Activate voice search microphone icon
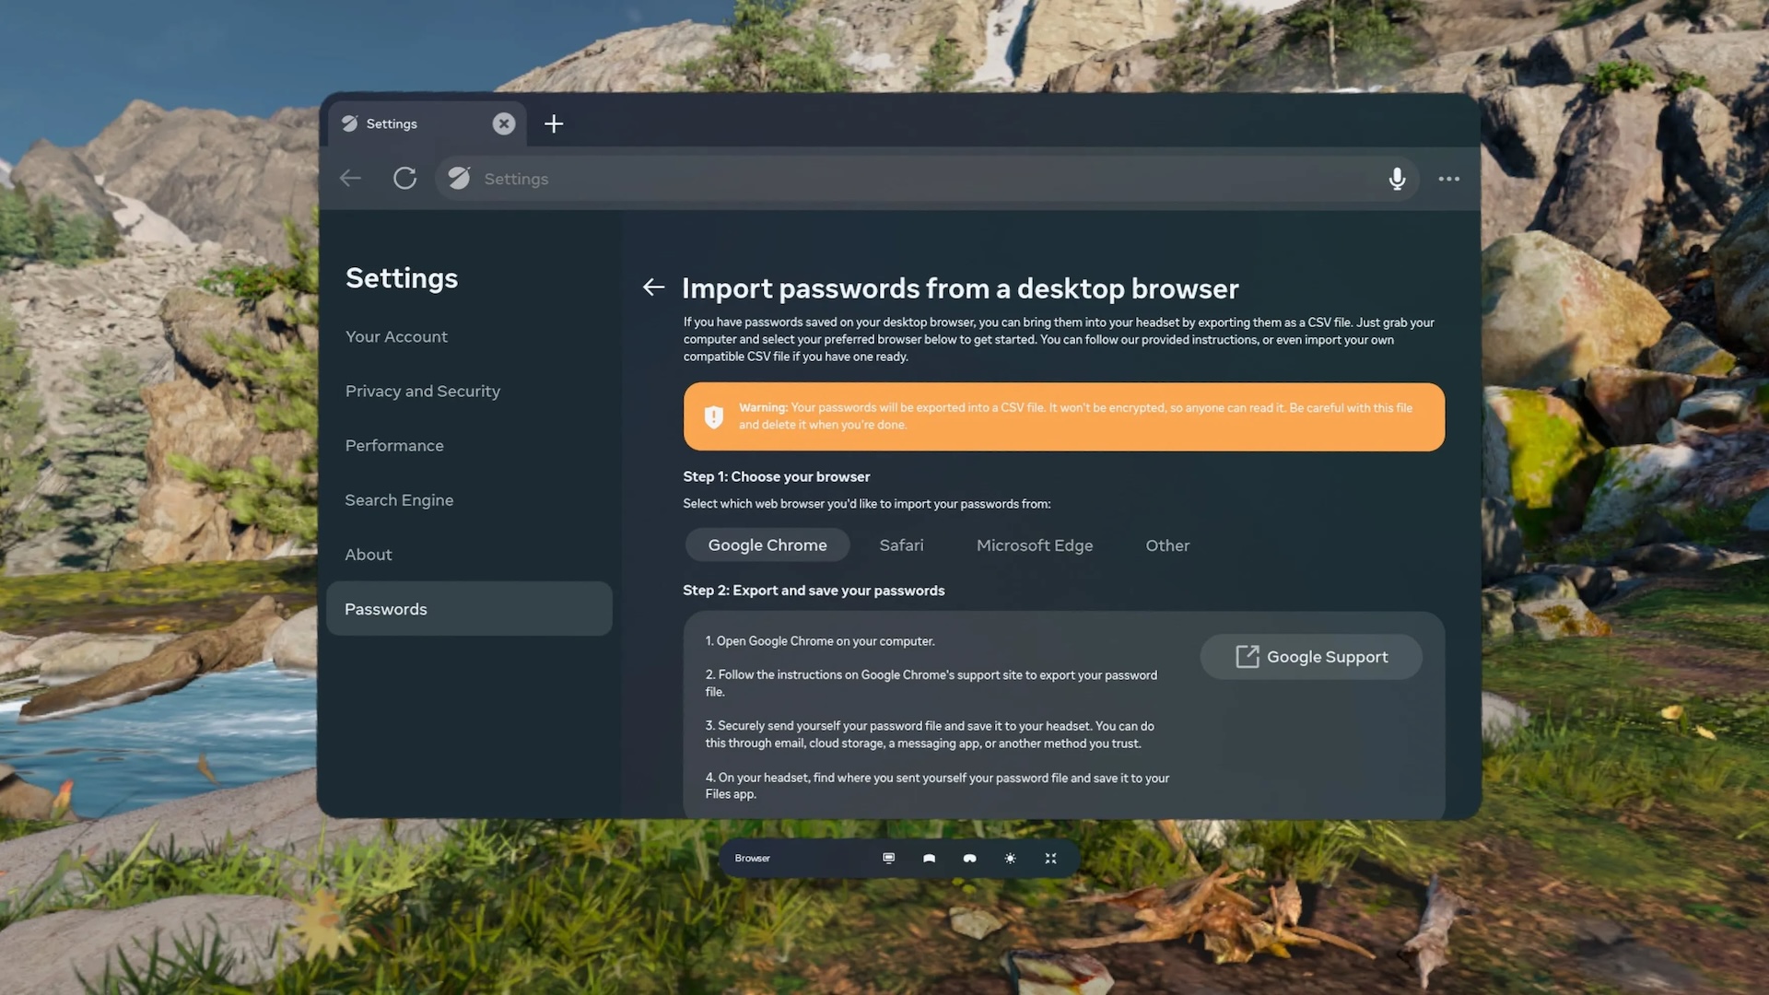 1397,179
